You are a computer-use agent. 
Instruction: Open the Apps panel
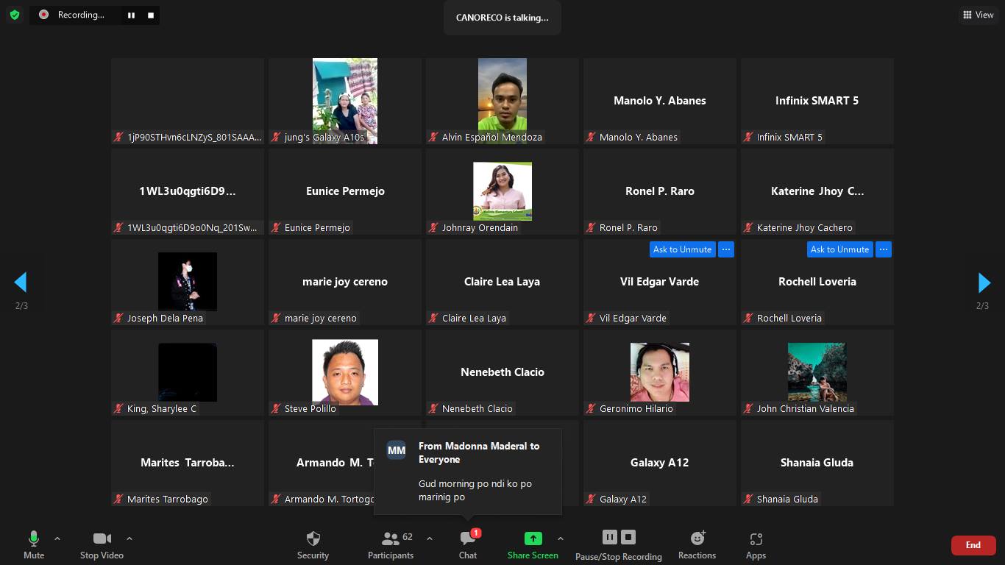pos(756,545)
